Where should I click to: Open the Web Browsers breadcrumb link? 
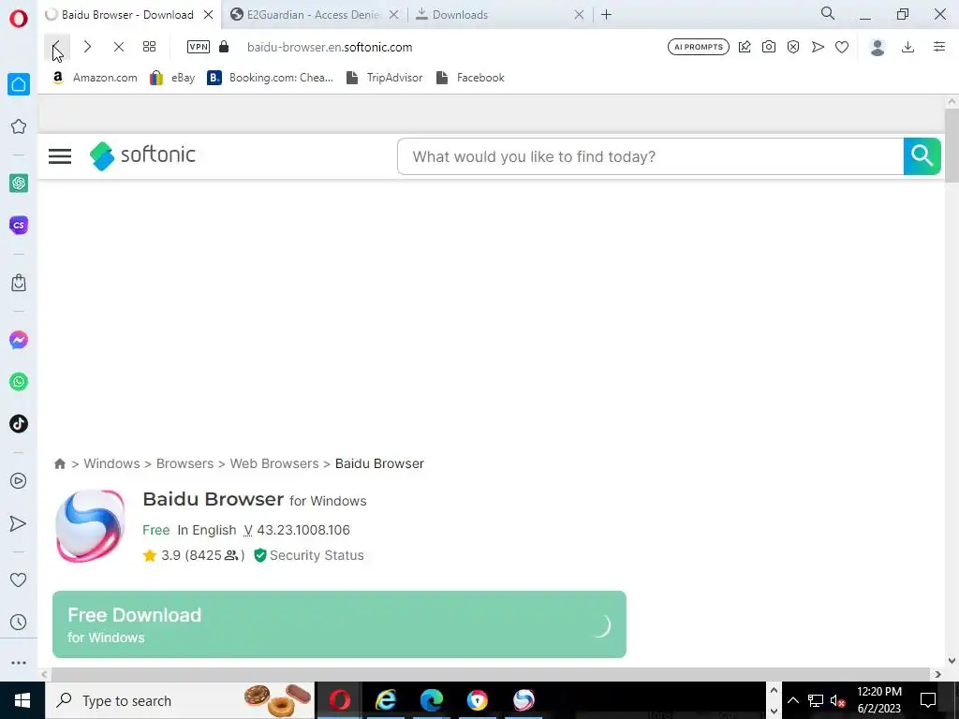274,463
